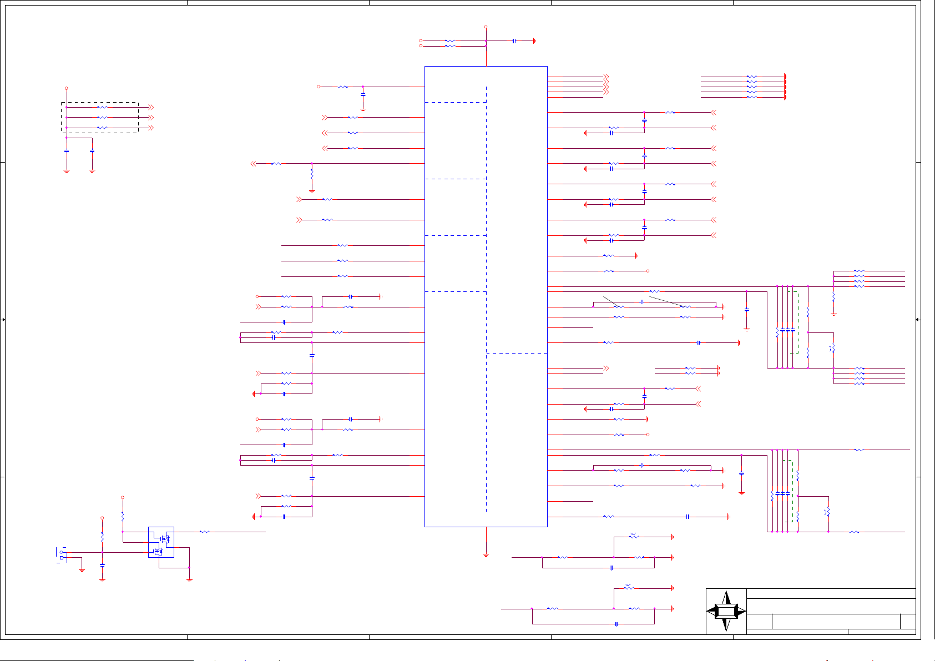The image size is (935, 661).
Task: Select the dual MOSFET transistor symbol
Action: [161, 542]
